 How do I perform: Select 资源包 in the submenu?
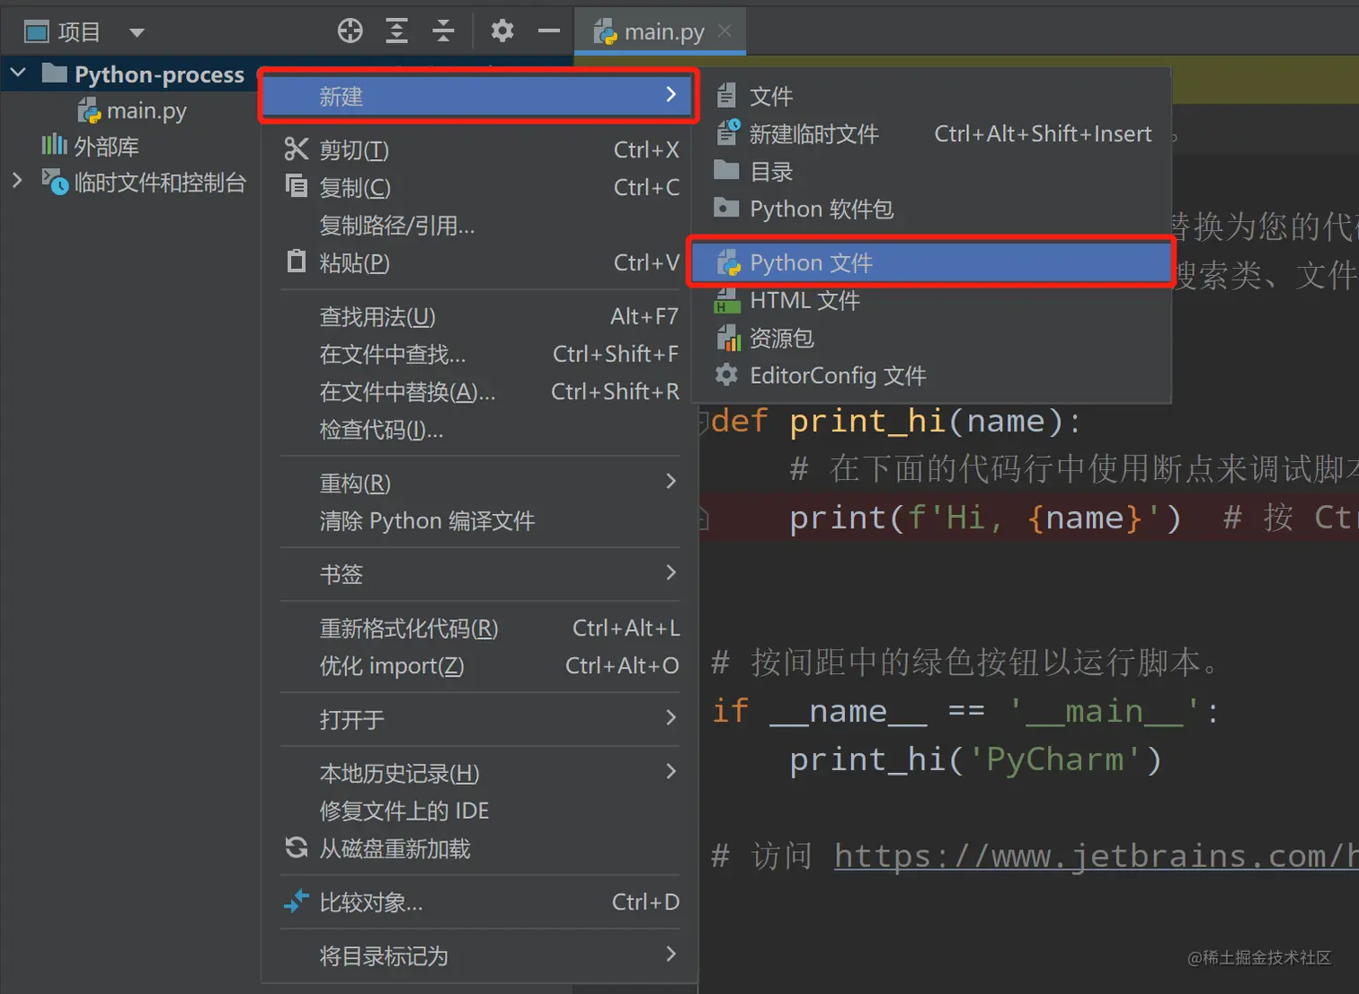tap(932, 338)
